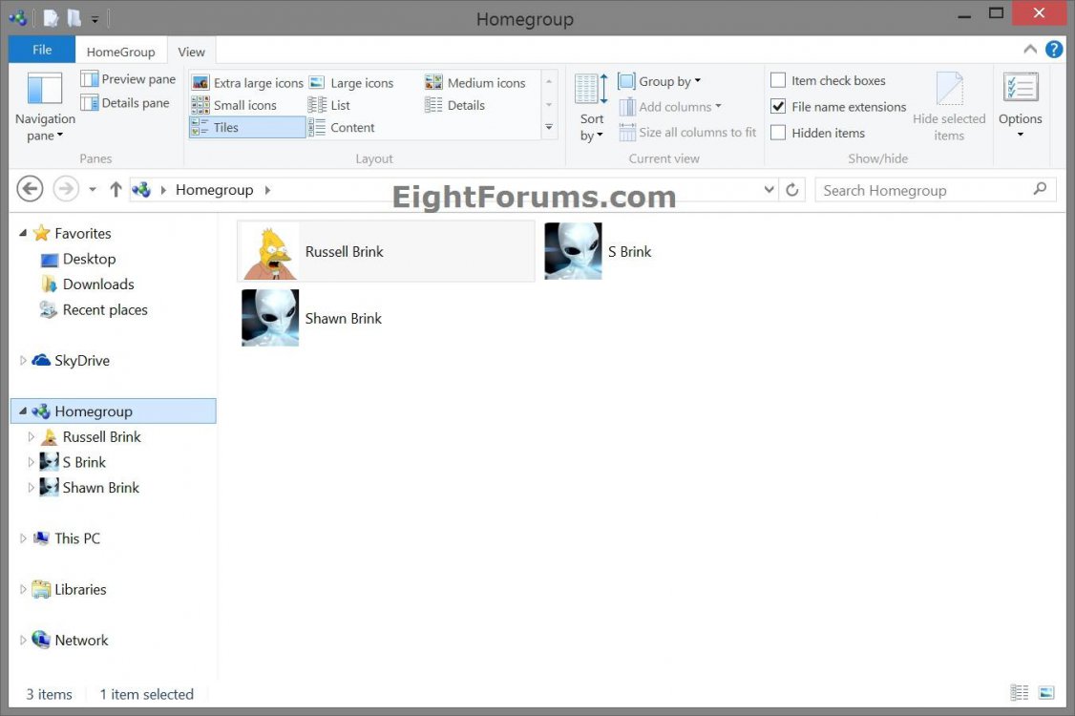Viewport: 1075px width, 716px height.
Task: Switch to the HomeGroup ribbon tab
Action: tap(120, 53)
